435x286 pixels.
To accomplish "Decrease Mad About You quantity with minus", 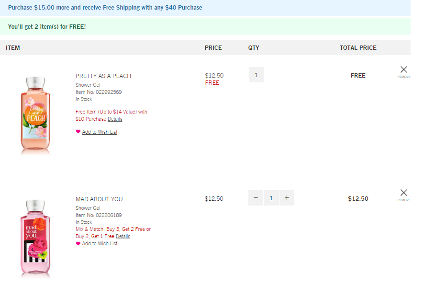I will [256, 198].
